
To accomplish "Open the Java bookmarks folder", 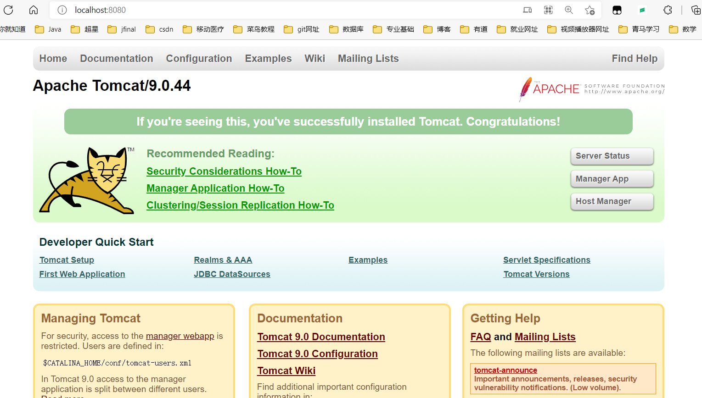I will tap(48, 29).
